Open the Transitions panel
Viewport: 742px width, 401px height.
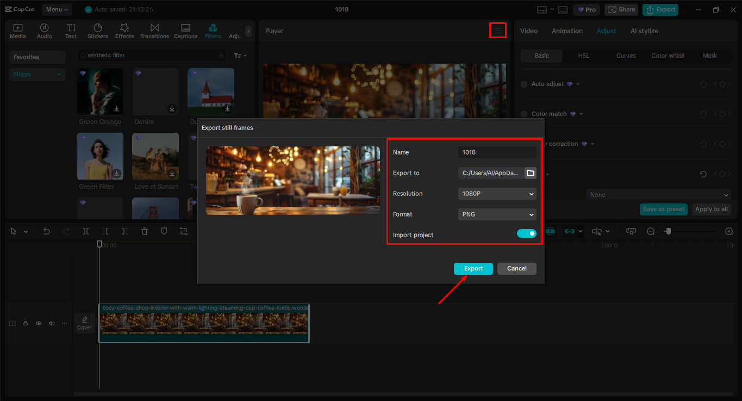tap(154, 30)
